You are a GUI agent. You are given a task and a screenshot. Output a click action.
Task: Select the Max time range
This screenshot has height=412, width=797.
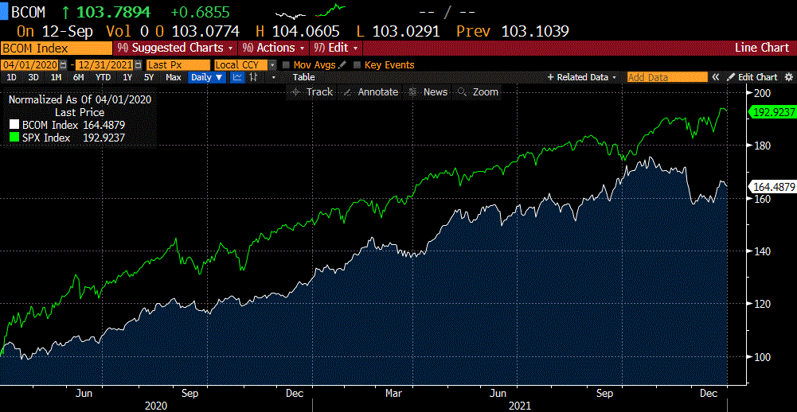174,77
